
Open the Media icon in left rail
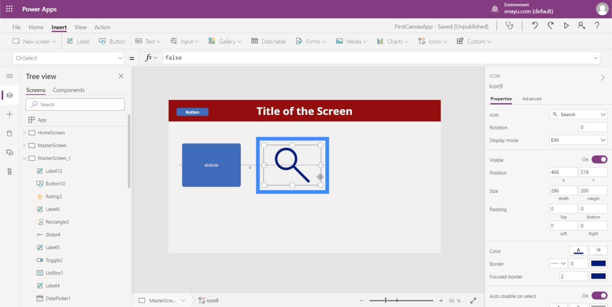pos(9,152)
